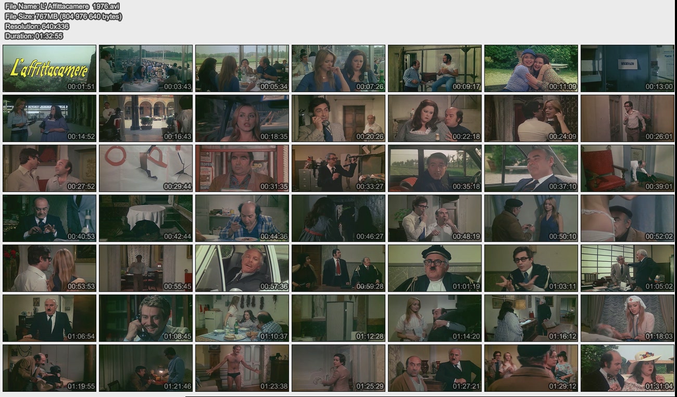677x397 pixels.
Task: Click the L'affittacamere title thumbnail at 00:01:51
Action: 49,68
